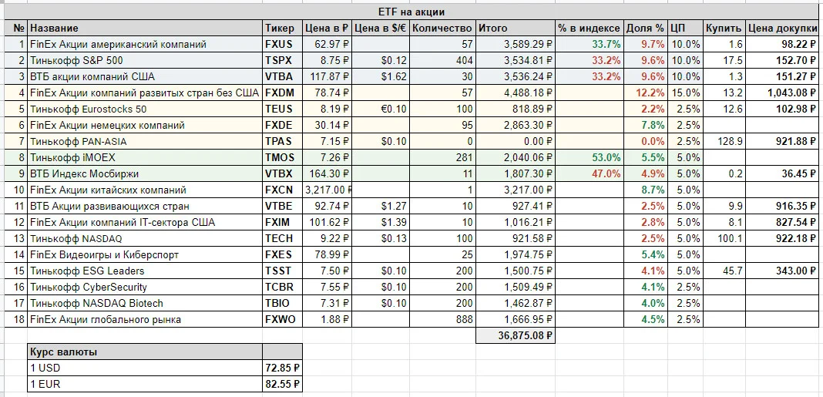Select USD rate cell '72.85 ₽'
The height and width of the screenshot is (397, 823).
283,368
